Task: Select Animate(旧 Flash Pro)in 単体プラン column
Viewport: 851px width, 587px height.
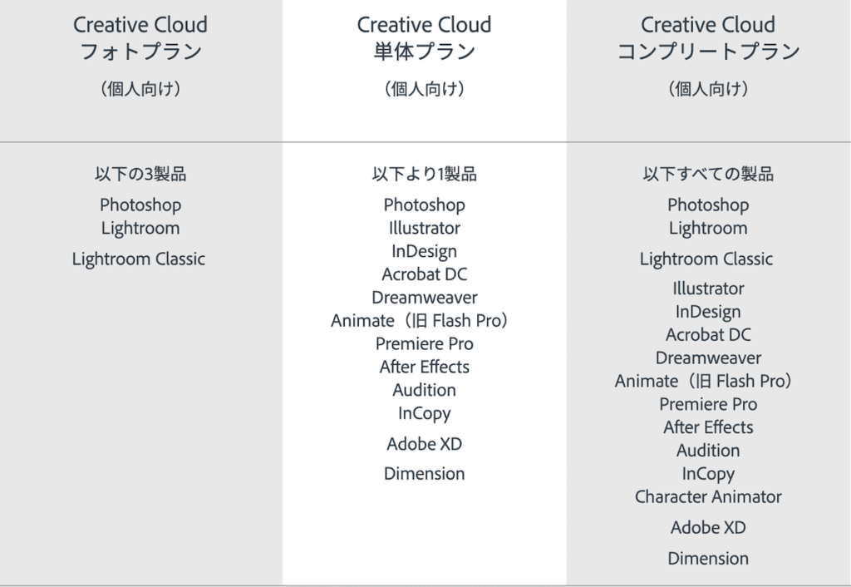Action: click(420, 321)
